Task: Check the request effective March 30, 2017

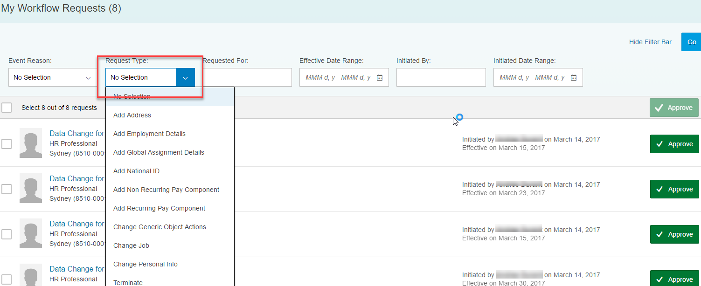Action: click(7, 279)
